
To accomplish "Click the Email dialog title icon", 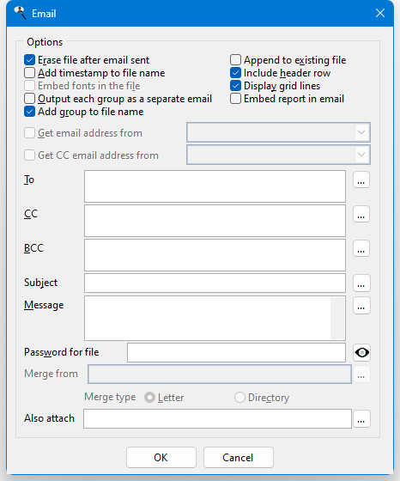I will click(21, 13).
